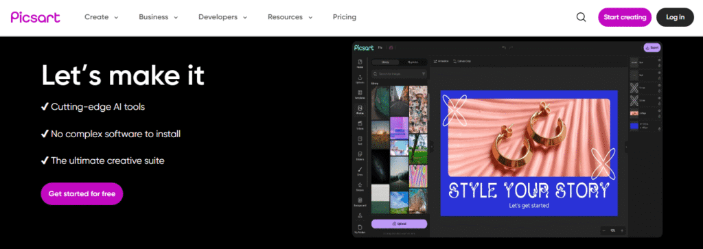Open the Shapes icon in editor sidebar

tap(360, 187)
